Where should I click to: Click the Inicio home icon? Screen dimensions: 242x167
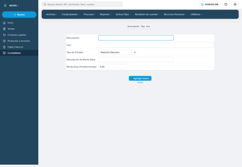point(4,23)
